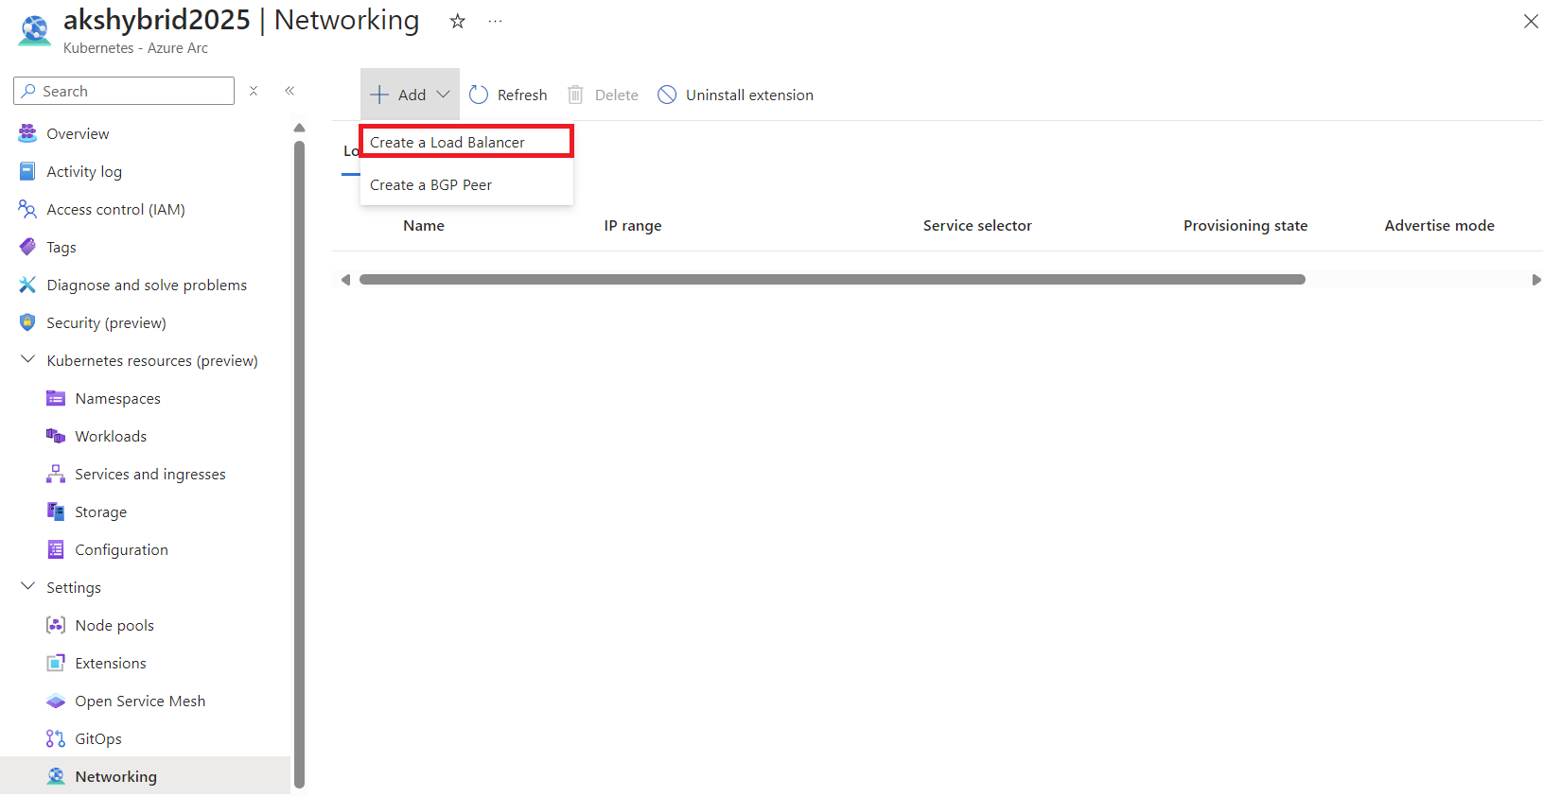Click the Refresh toolbar button
Screen dimensions: 1543x797
pos(508,95)
